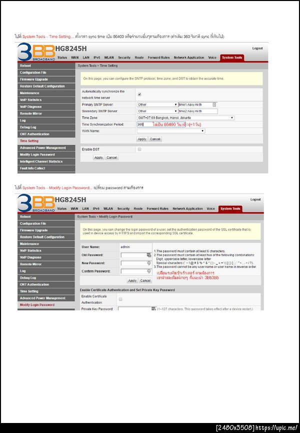
Task: Click the keyboard icon in the Old Password field
Action: 149,255
